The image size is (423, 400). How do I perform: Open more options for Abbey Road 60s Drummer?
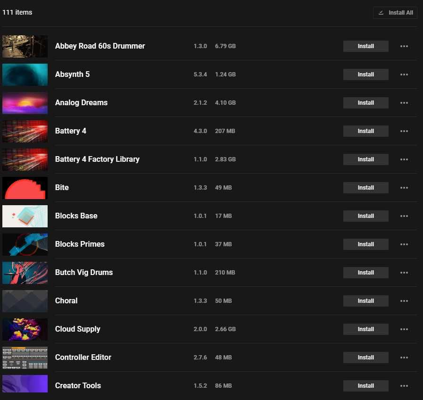coord(404,46)
